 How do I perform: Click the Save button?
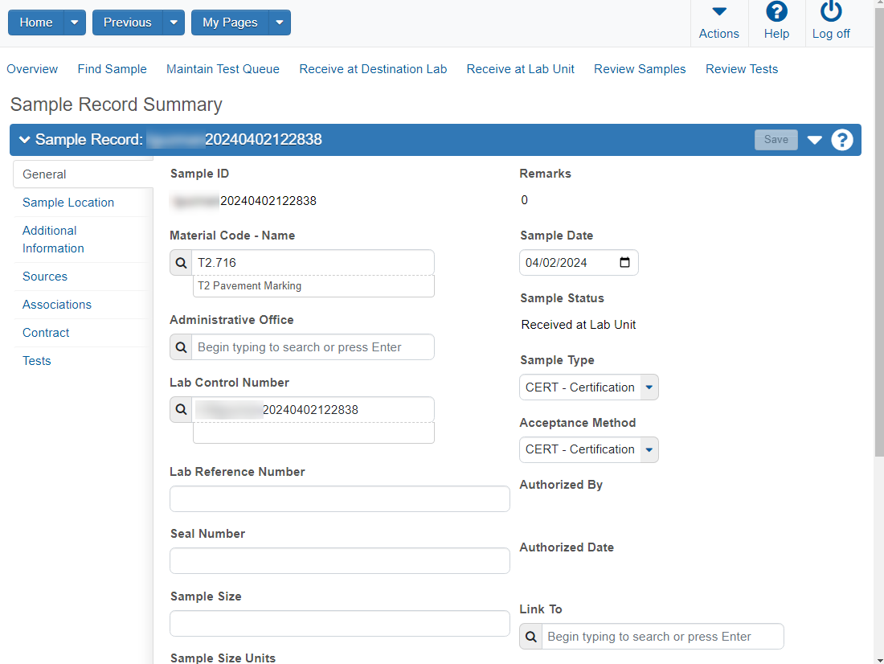pyautogui.click(x=776, y=139)
